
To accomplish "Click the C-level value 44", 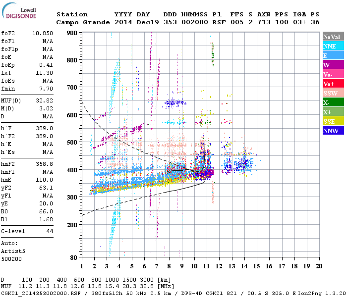I will pos(50,231).
